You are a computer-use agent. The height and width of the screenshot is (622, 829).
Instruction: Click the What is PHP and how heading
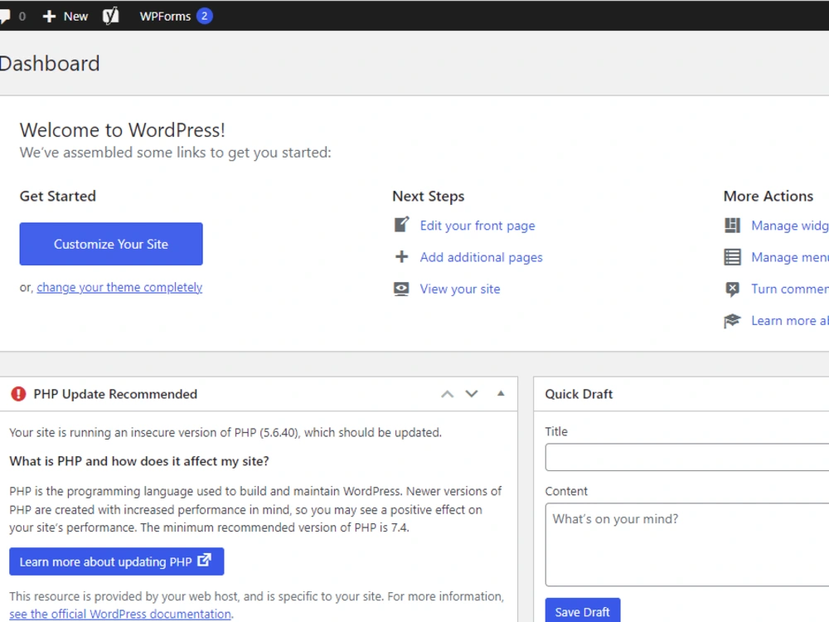pyautogui.click(x=139, y=461)
